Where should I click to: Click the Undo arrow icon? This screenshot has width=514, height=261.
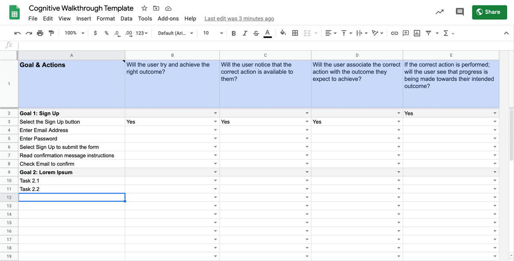[x=18, y=33]
